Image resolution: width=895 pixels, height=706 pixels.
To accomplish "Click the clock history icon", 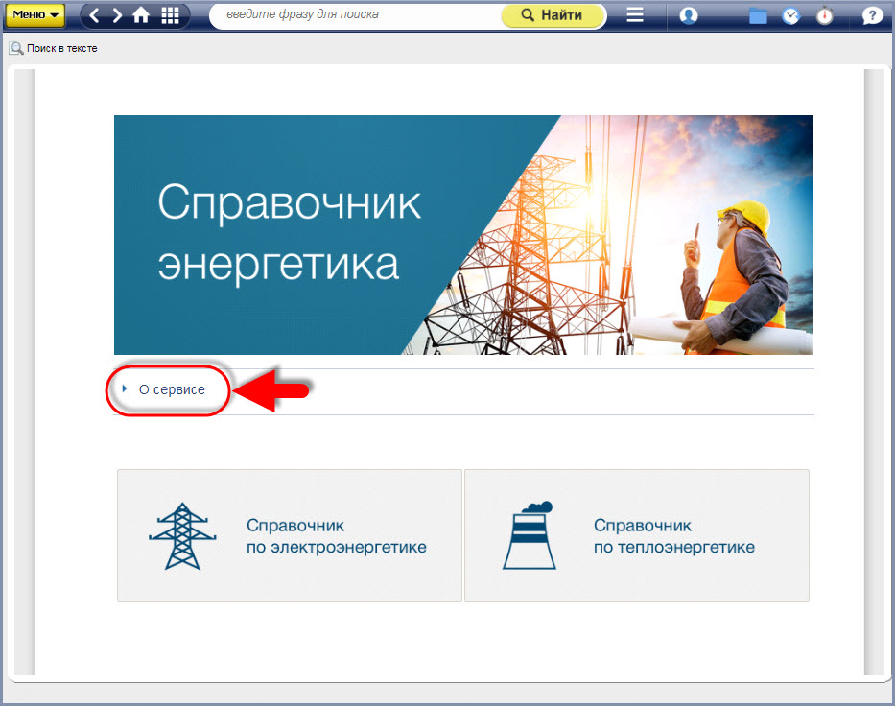I will pyautogui.click(x=790, y=15).
